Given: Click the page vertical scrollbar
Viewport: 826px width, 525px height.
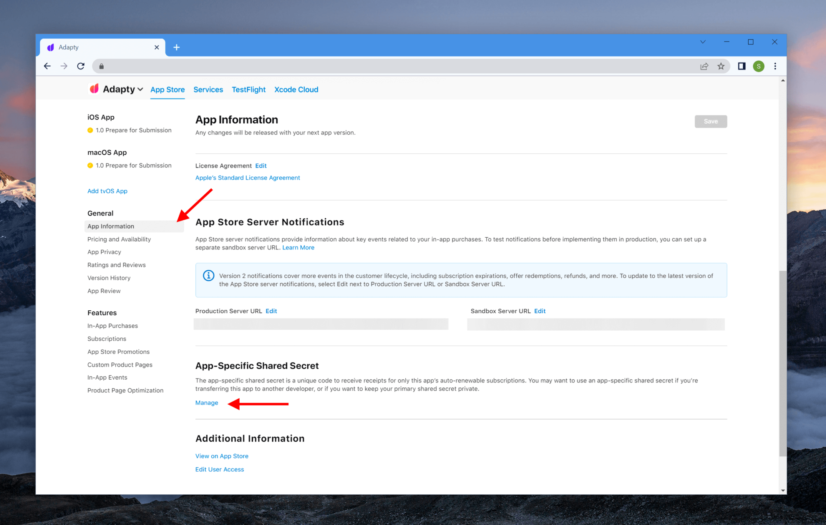Looking at the screenshot, I should 782,363.
